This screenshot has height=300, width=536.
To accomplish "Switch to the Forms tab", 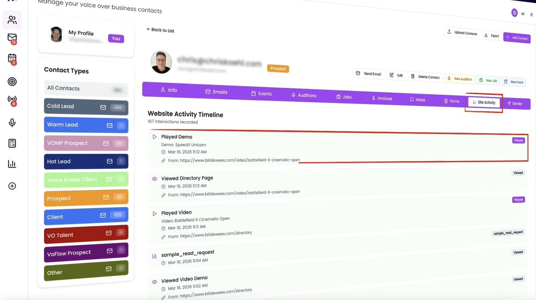I will 452,101.
